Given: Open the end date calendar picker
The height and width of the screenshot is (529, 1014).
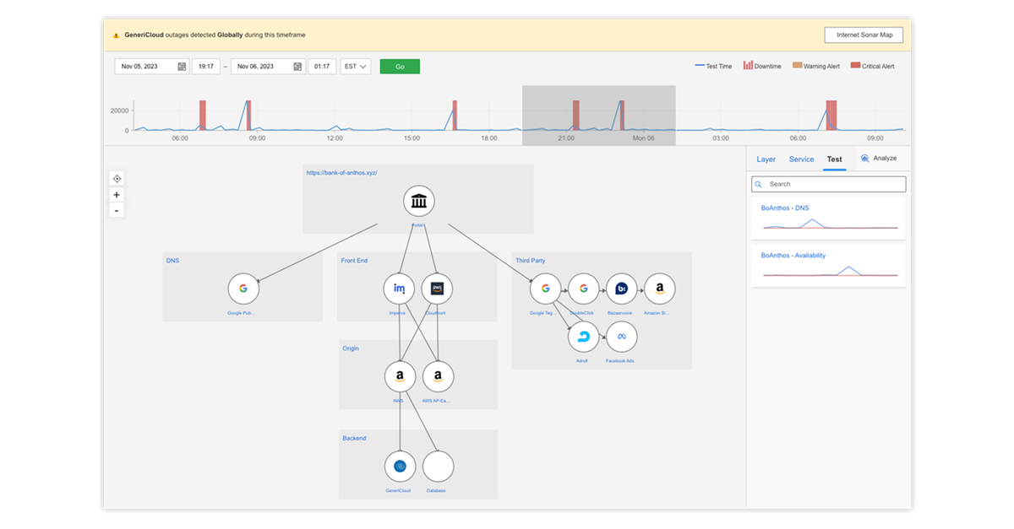Looking at the screenshot, I should pyautogui.click(x=297, y=66).
